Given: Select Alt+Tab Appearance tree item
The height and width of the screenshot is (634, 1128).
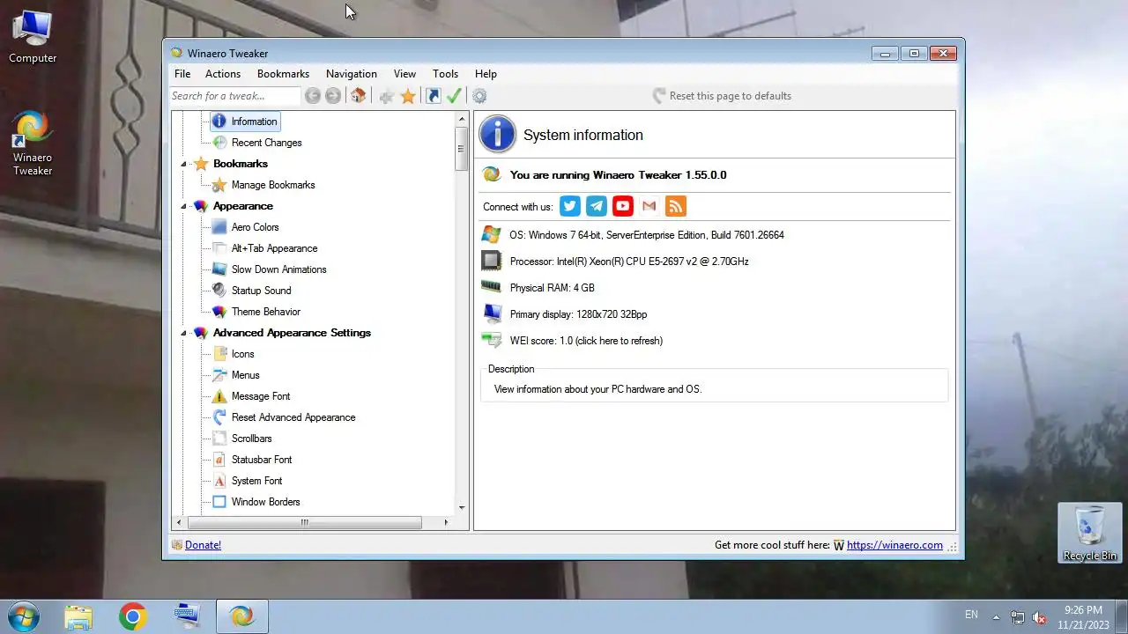Looking at the screenshot, I should 274,248.
